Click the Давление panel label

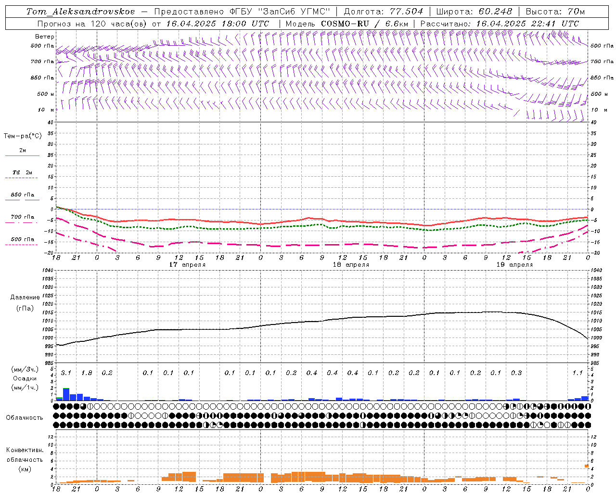25,298
